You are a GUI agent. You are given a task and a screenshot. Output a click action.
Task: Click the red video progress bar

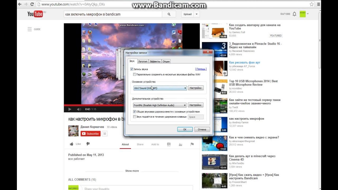(94, 105)
